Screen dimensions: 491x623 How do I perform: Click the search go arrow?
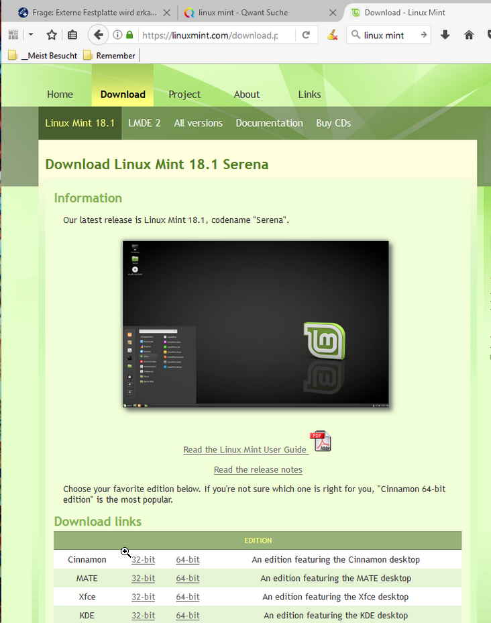click(x=423, y=35)
